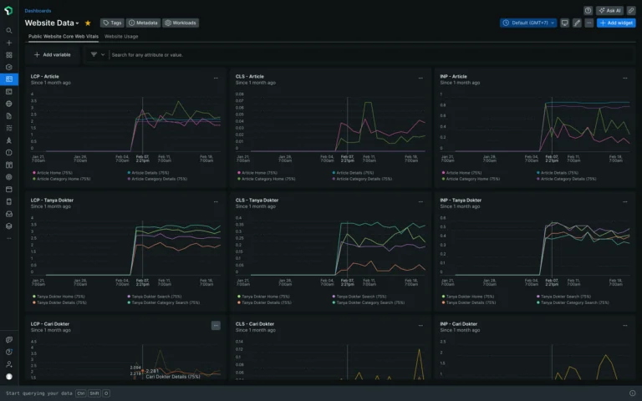This screenshot has width=642, height=401.
Task: Click the document icon in the sidebar
Action: click(9, 116)
